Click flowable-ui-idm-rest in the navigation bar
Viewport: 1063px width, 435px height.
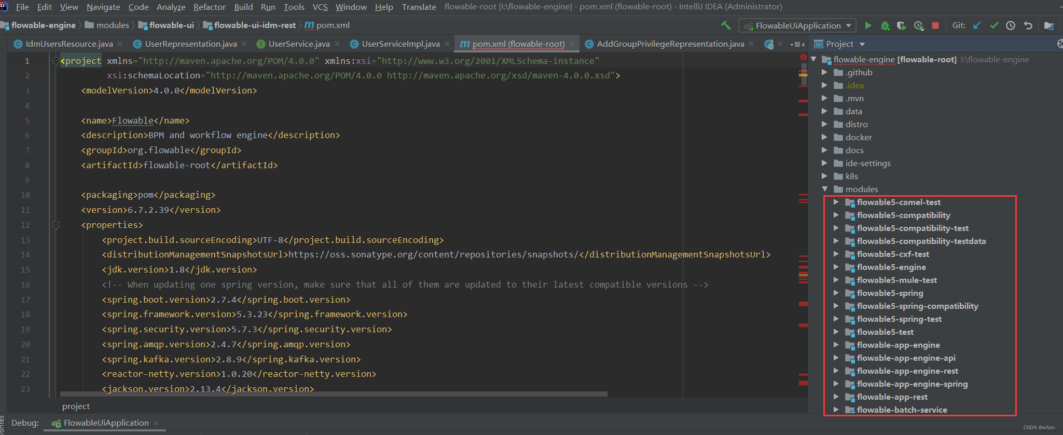250,25
